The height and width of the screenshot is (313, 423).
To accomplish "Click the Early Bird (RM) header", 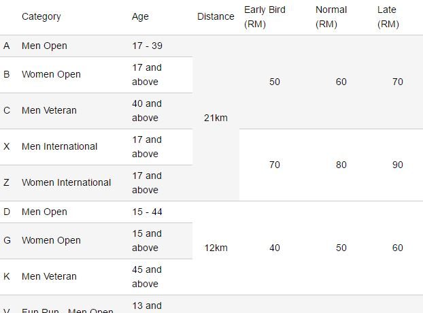I will tap(265, 17).
